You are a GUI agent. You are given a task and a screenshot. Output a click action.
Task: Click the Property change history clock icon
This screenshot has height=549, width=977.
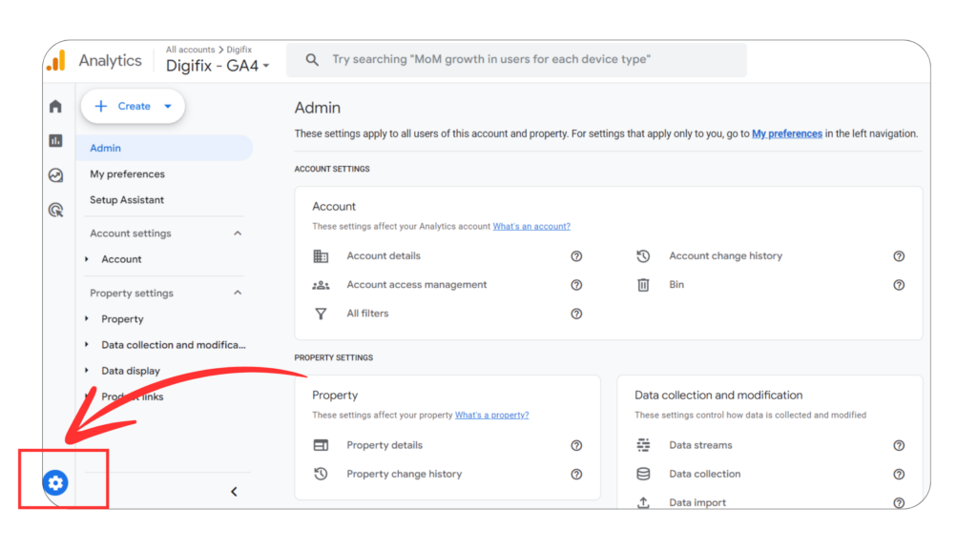[321, 474]
